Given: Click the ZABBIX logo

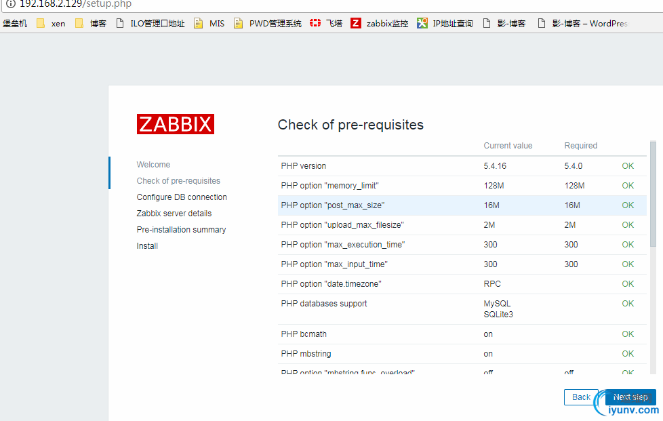Looking at the screenshot, I should (x=176, y=124).
